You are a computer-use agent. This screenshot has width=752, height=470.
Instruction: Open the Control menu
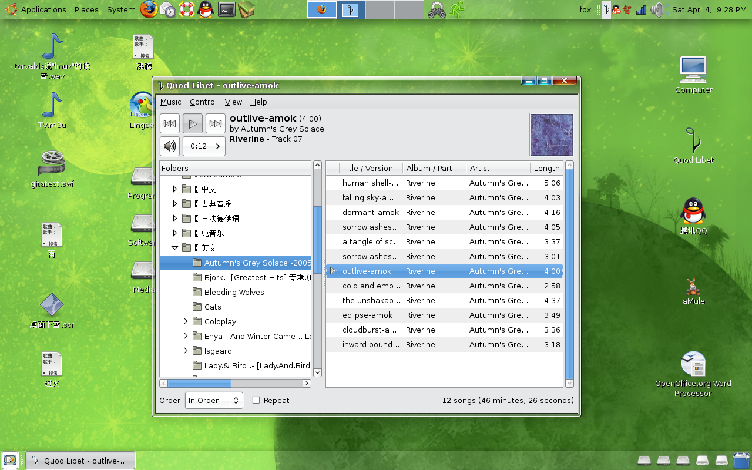point(203,102)
